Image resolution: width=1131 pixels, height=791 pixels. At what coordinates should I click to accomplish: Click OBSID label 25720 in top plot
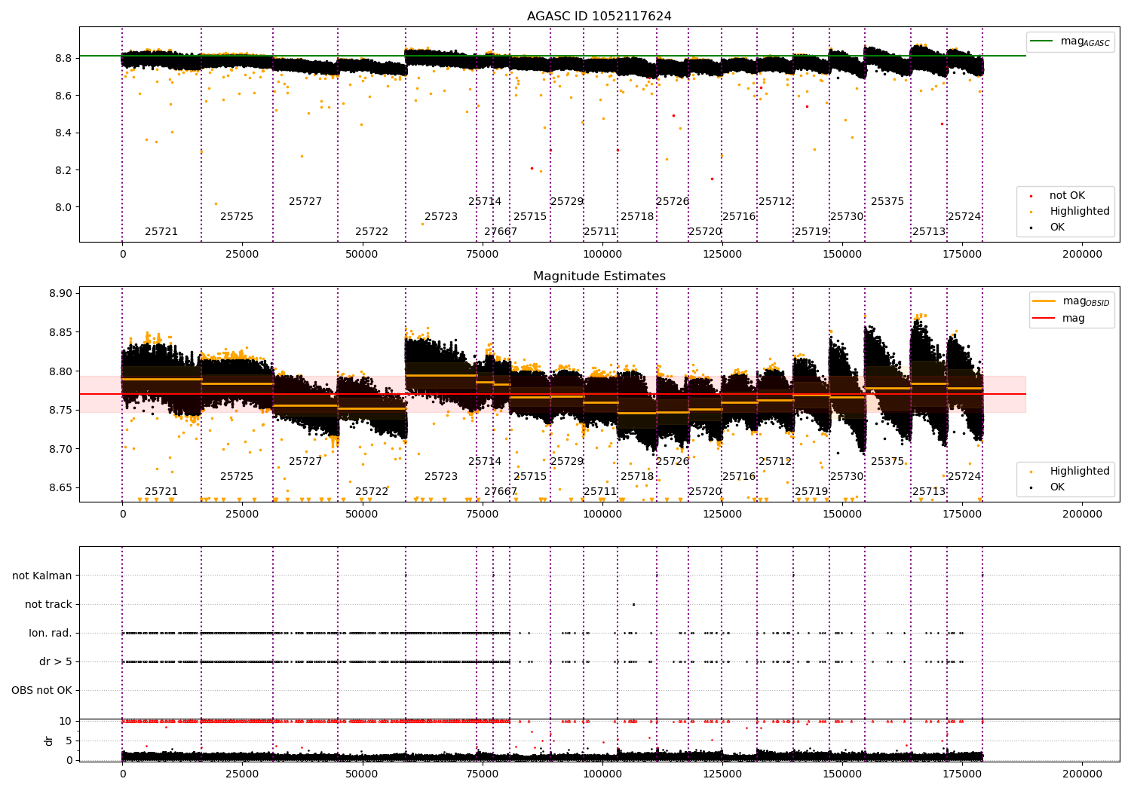tap(705, 232)
